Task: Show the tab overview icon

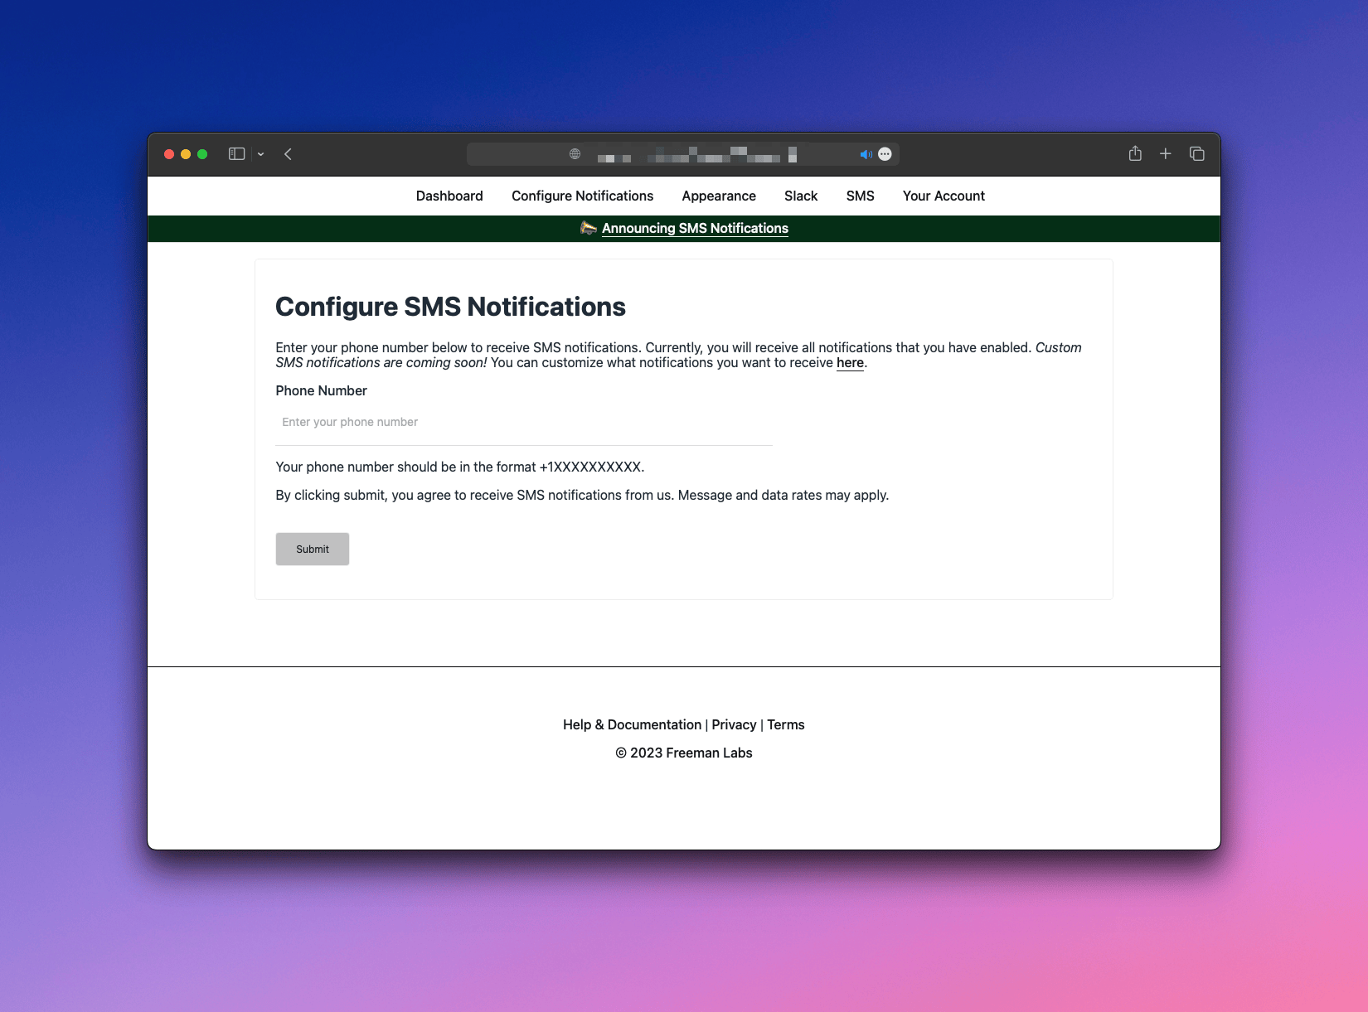Action: click(x=1196, y=154)
